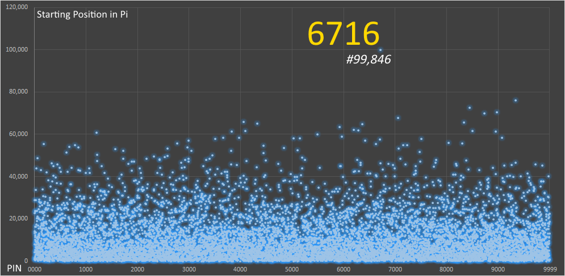
Task: Click the 20,000 y-axis label
Action: pos(18,219)
